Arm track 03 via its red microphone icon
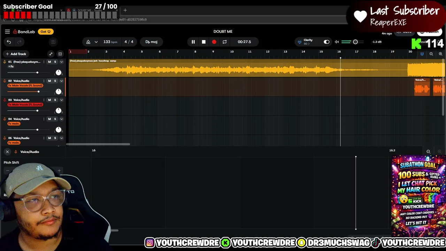 pos(5,100)
